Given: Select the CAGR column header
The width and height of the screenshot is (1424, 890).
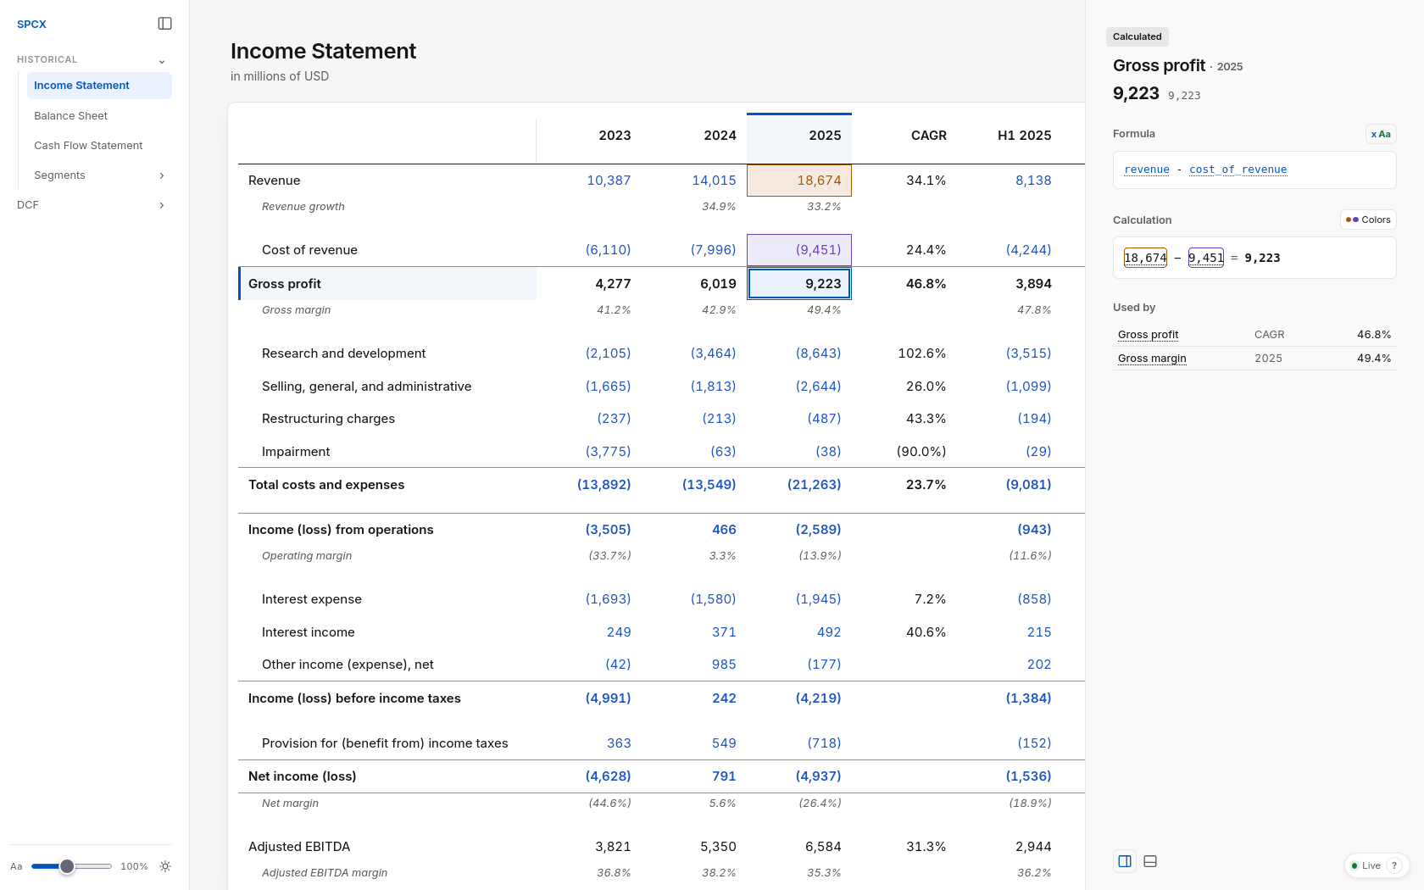Looking at the screenshot, I should (x=929, y=136).
